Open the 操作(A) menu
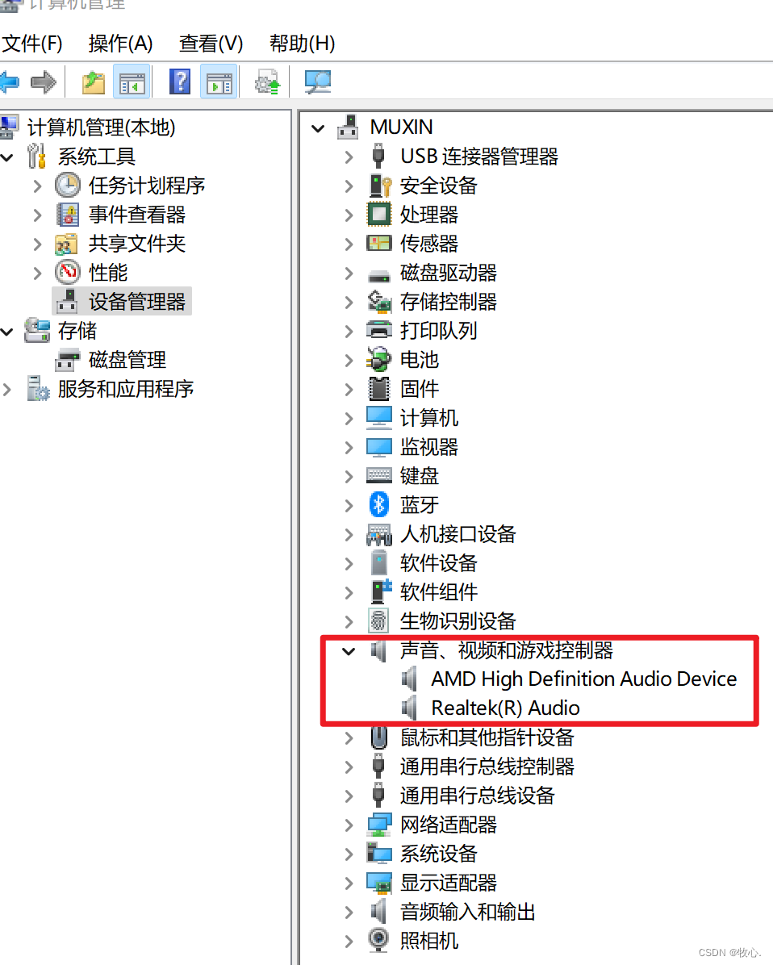Image resolution: width=773 pixels, height=965 pixels. point(120,43)
